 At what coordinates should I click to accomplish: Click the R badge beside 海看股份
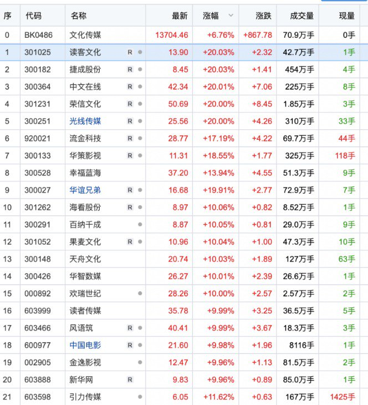[x=130, y=207]
